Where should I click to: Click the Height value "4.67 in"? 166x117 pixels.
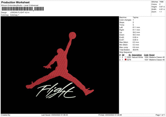(162, 7)
